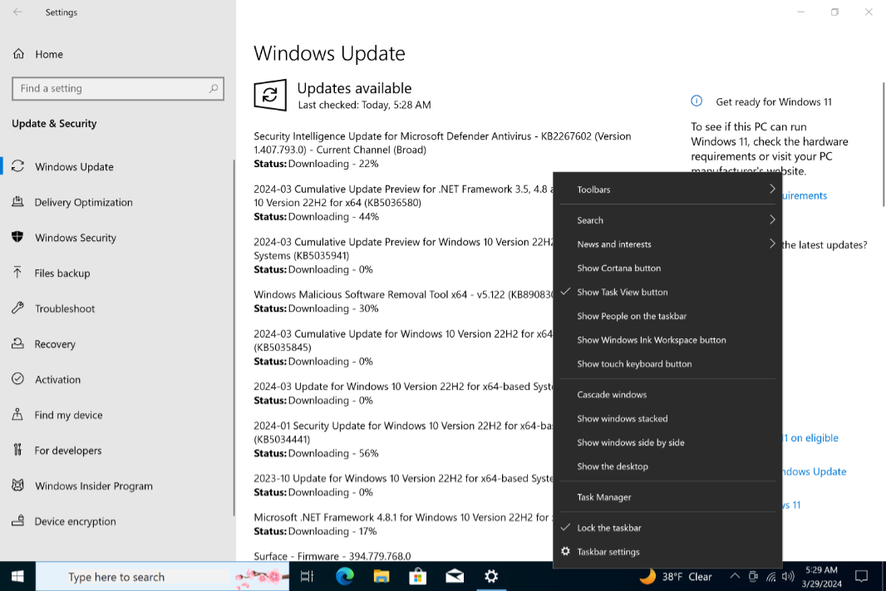Image resolution: width=886 pixels, height=591 pixels.
Task: Uncheck Show Task View button
Action: coord(622,292)
